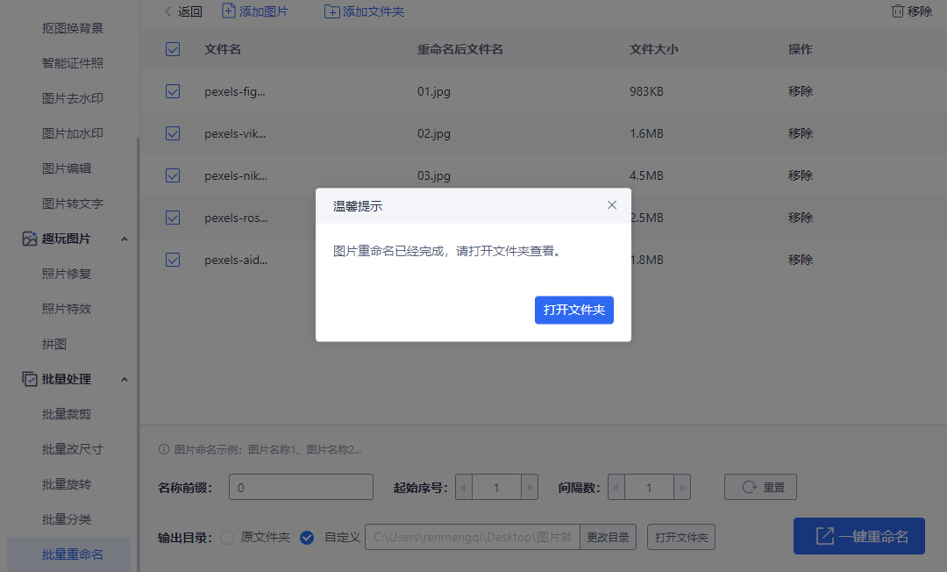Click the 添加文件夹 add folder icon
The width and height of the screenshot is (947, 572).
pos(331,11)
